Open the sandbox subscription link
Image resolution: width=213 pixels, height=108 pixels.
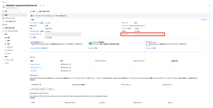tap(48, 31)
